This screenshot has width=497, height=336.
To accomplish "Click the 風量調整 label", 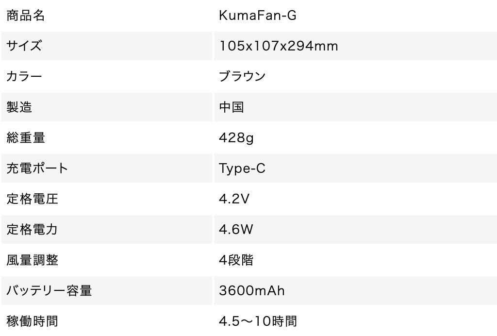I will (x=32, y=260).
